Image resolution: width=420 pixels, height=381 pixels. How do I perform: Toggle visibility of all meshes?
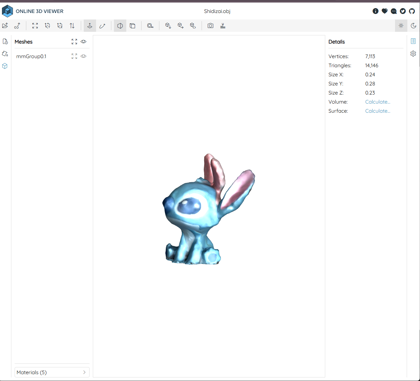tap(83, 42)
